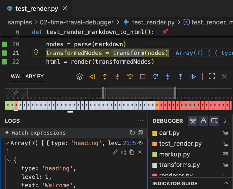The width and height of the screenshot is (233, 189).
Task: Close the test_render.py editor tab
Action: pyautogui.click(x=65, y=8)
